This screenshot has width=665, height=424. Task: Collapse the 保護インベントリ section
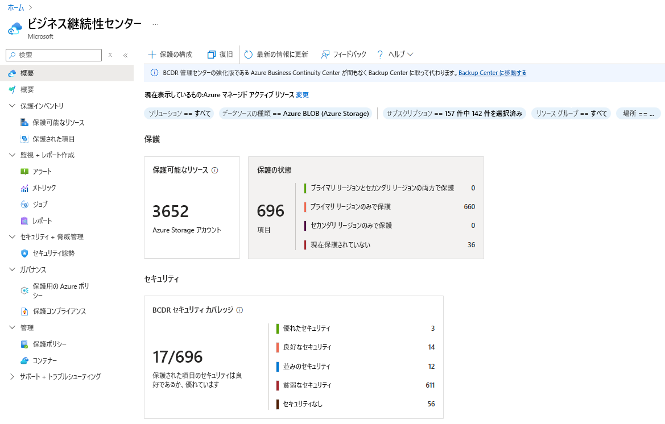pyautogui.click(x=12, y=106)
